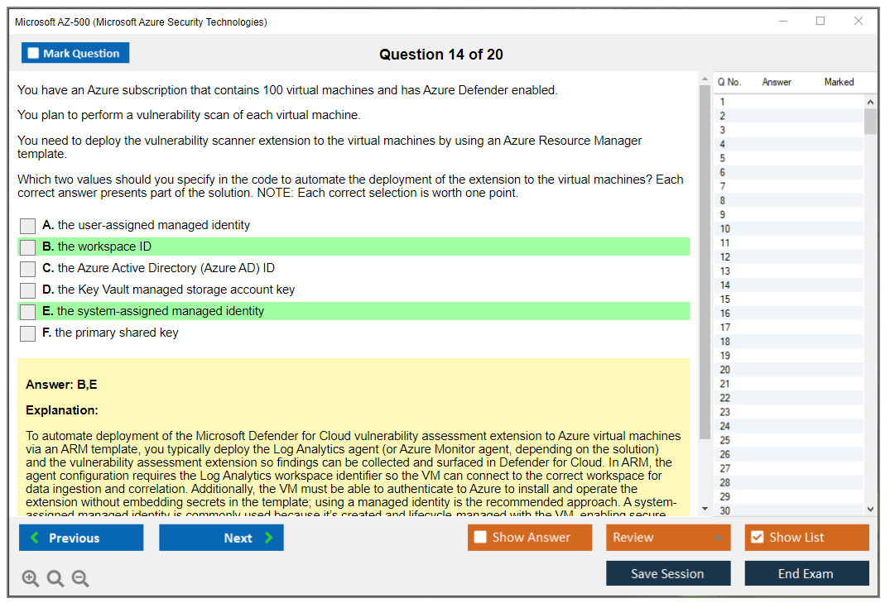
Task: Select question 14 in the list
Action: pos(725,285)
